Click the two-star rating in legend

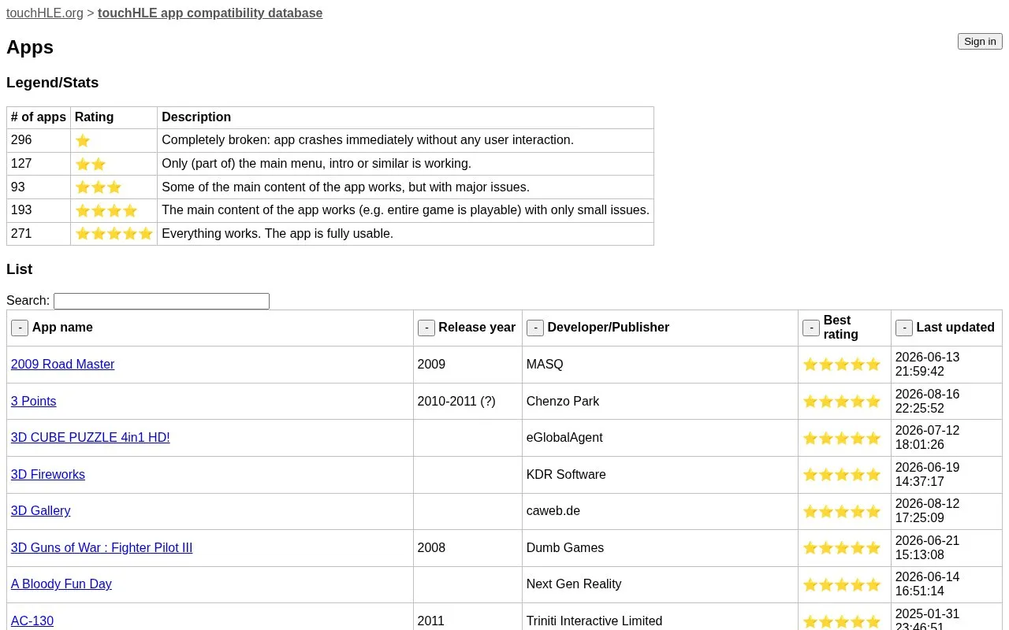tap(91, 164)
